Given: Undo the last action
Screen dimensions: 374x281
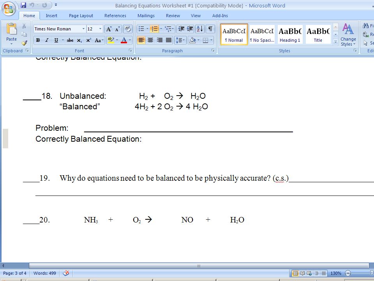Looking at the screenshot, I should pyautogui.click(x=32, y=5).
